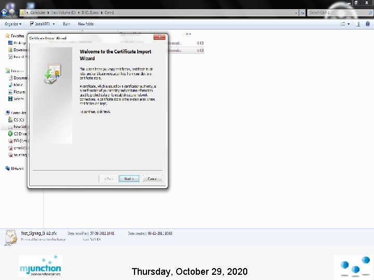Click the refresh button beside address bar

pyautogui.click(x=302, y=13)
